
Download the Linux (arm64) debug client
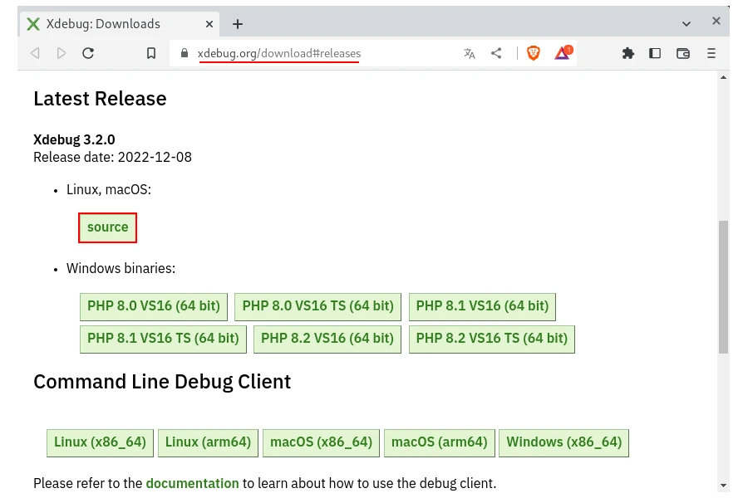(208, 442)
